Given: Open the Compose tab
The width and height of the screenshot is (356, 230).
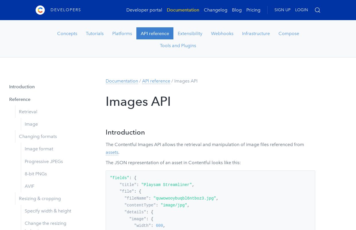Looking at the screenshot, I should (x=289, y=33).
